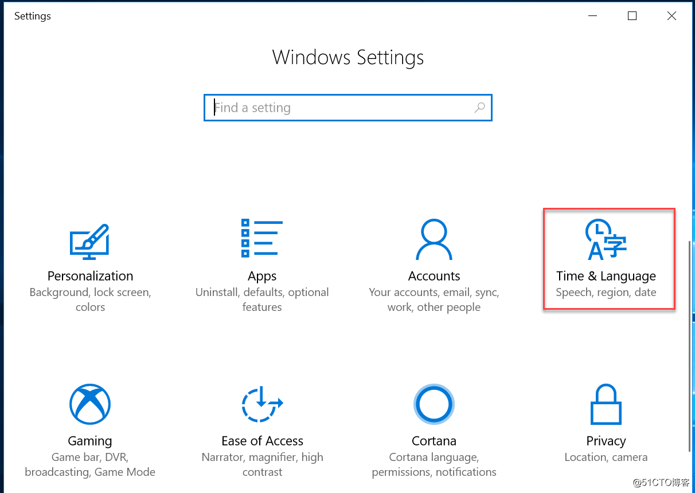This screenshot has height=493, width=695.
Task: Close the Settings window
Action: pyautogui.click(x=671, y=16)
